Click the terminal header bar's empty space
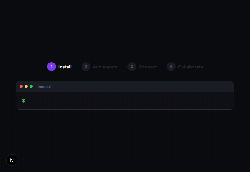Viewport: 250px width, 172px height. (x=141, y=86)
